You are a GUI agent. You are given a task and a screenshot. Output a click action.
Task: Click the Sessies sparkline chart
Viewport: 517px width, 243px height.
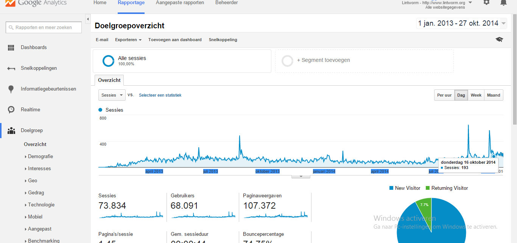coord(131,215)
